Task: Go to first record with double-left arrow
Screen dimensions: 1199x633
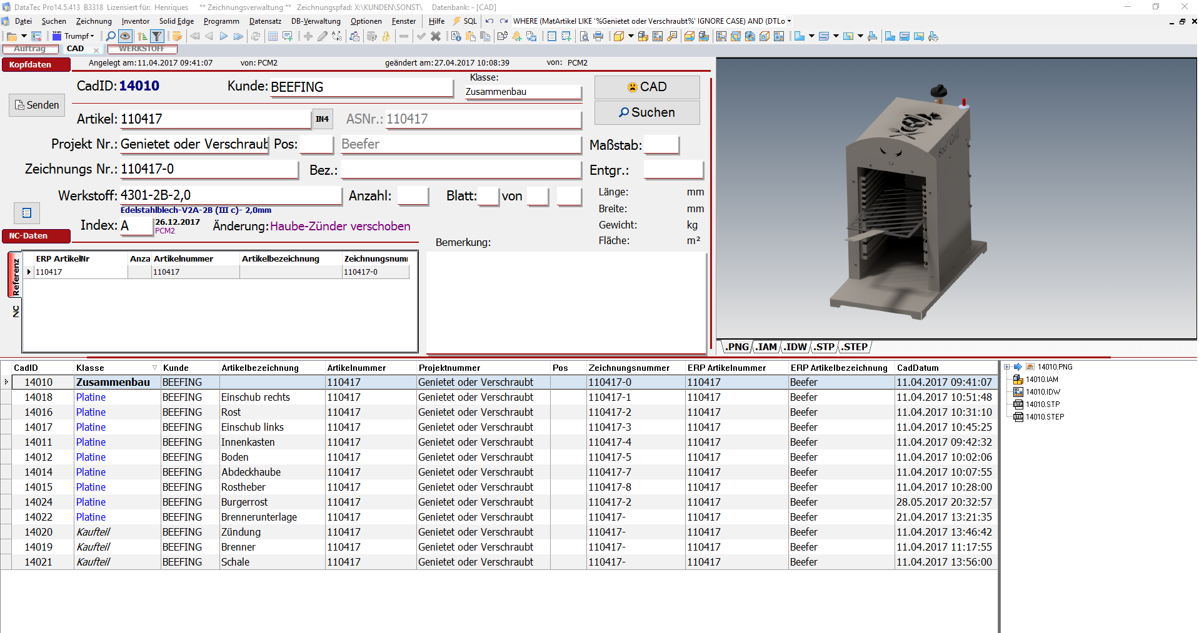Action: [x=195, y=36]
